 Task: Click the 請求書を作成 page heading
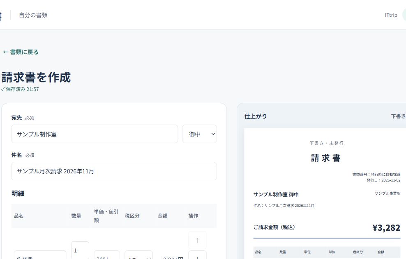point(36,77)
